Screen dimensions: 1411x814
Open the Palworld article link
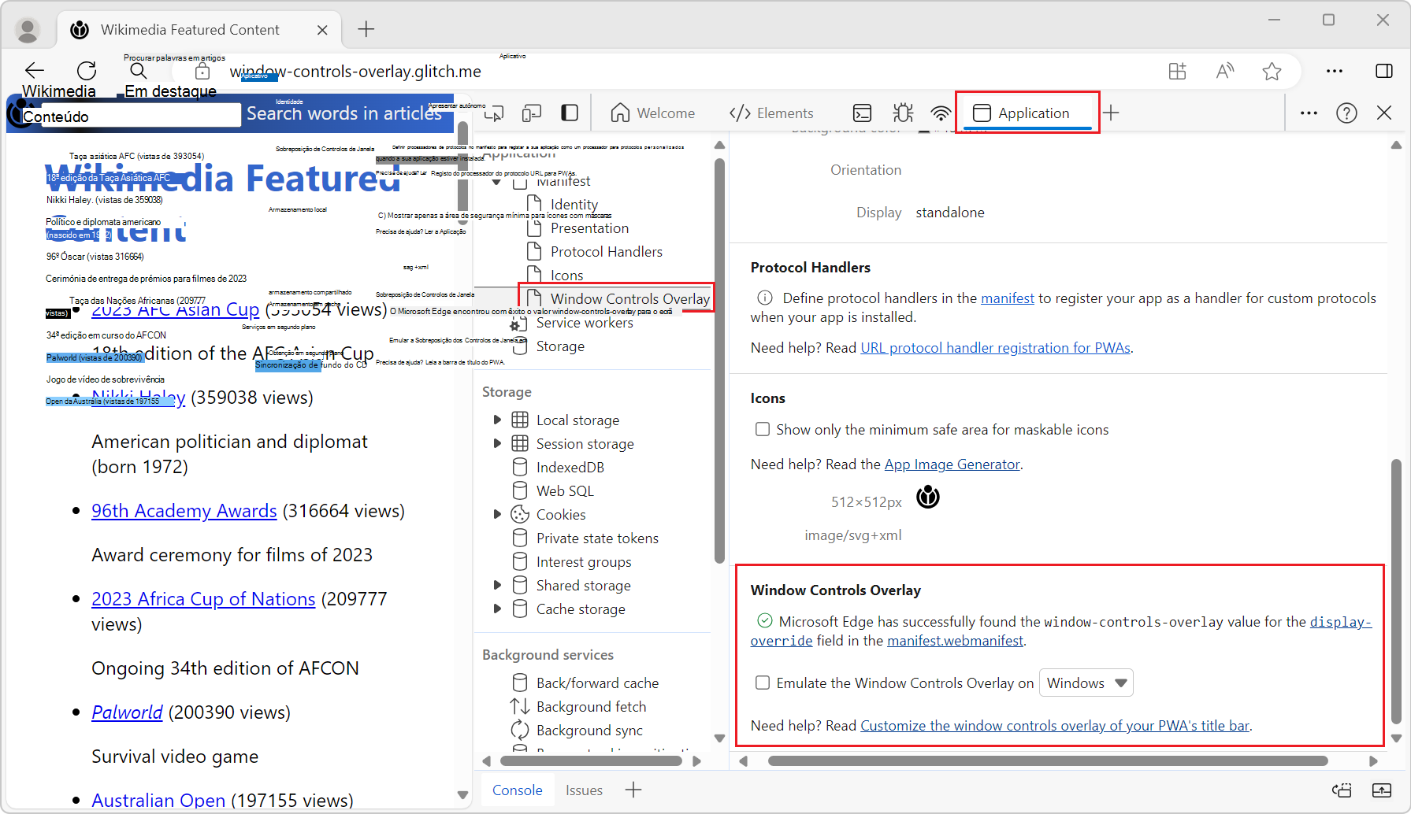(127, 712)
